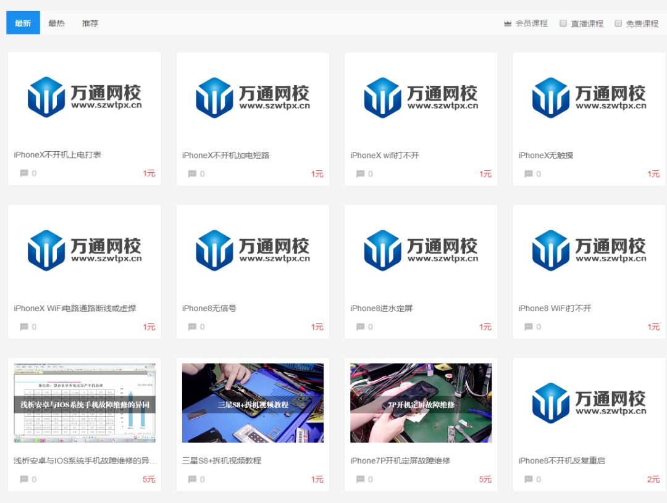Click the iPhoneX不开机上电打表 title link

57,155
